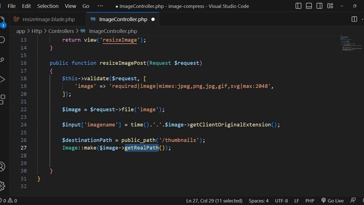Open the Accounts menu in the activity bar
This screenshot has height=205, width=364.
click(x=2, y=167)
